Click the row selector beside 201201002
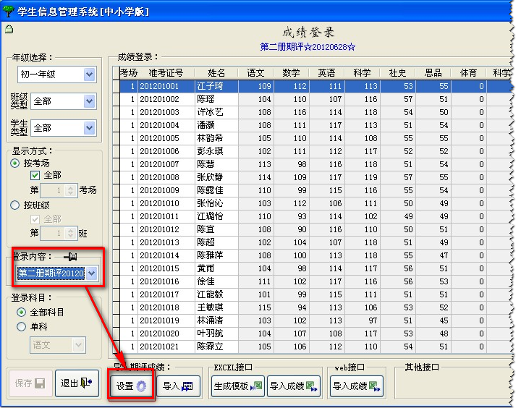Image resolution: width=521 pixels, height=408 pixels. pyautogui.click(x=116, y=99)
